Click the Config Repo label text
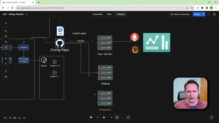This screenshot has width=219, height=123. pos(60,50)
